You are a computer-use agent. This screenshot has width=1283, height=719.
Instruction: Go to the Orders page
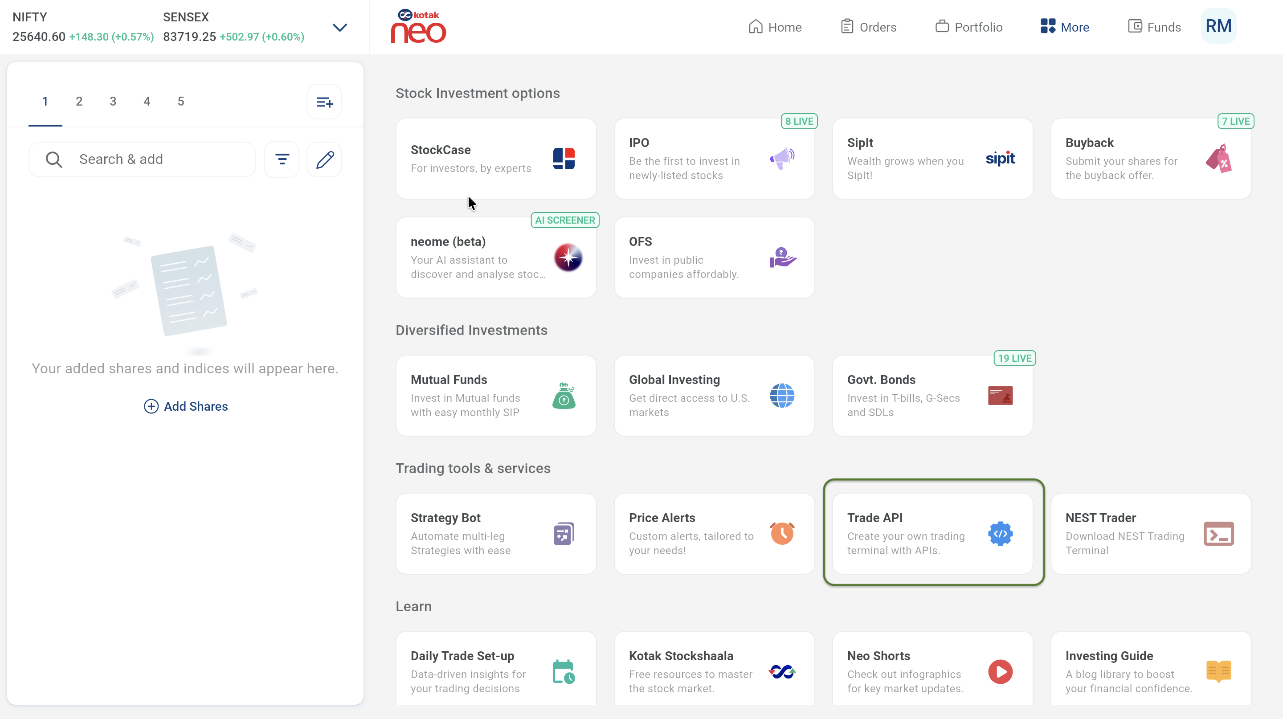[x=869, y=27]
